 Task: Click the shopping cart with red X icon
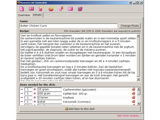click(61, 9)
